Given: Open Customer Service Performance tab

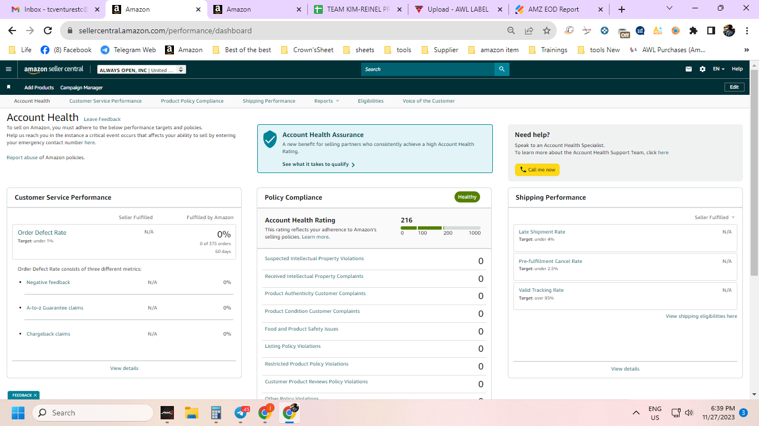Looking at the screenshot, I should click(x=106, y=101).
